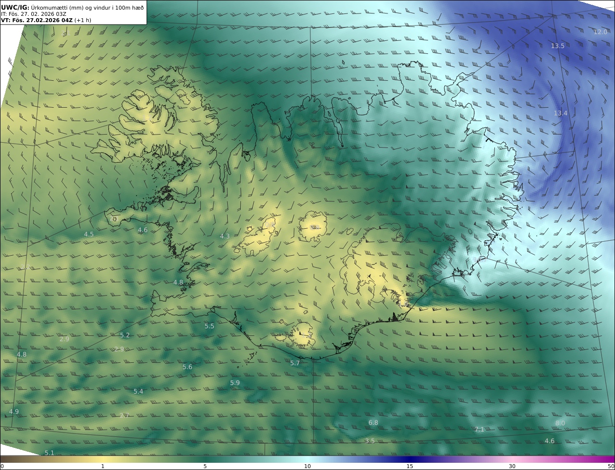The image size is (615, 470).
Task: Pick the 5.9 value label
Action: 235,383
